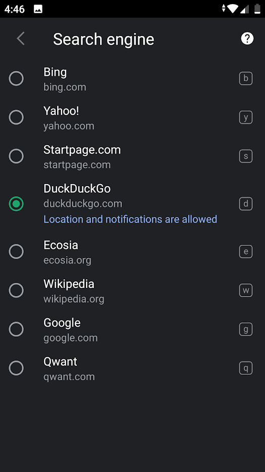Tap the Google 'g' shortcut badge

point(246,330)
